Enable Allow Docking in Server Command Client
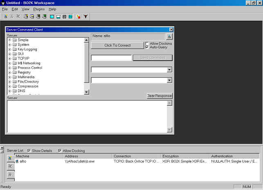Viewport: 263px width, 190px height. [x=147, y=43]
